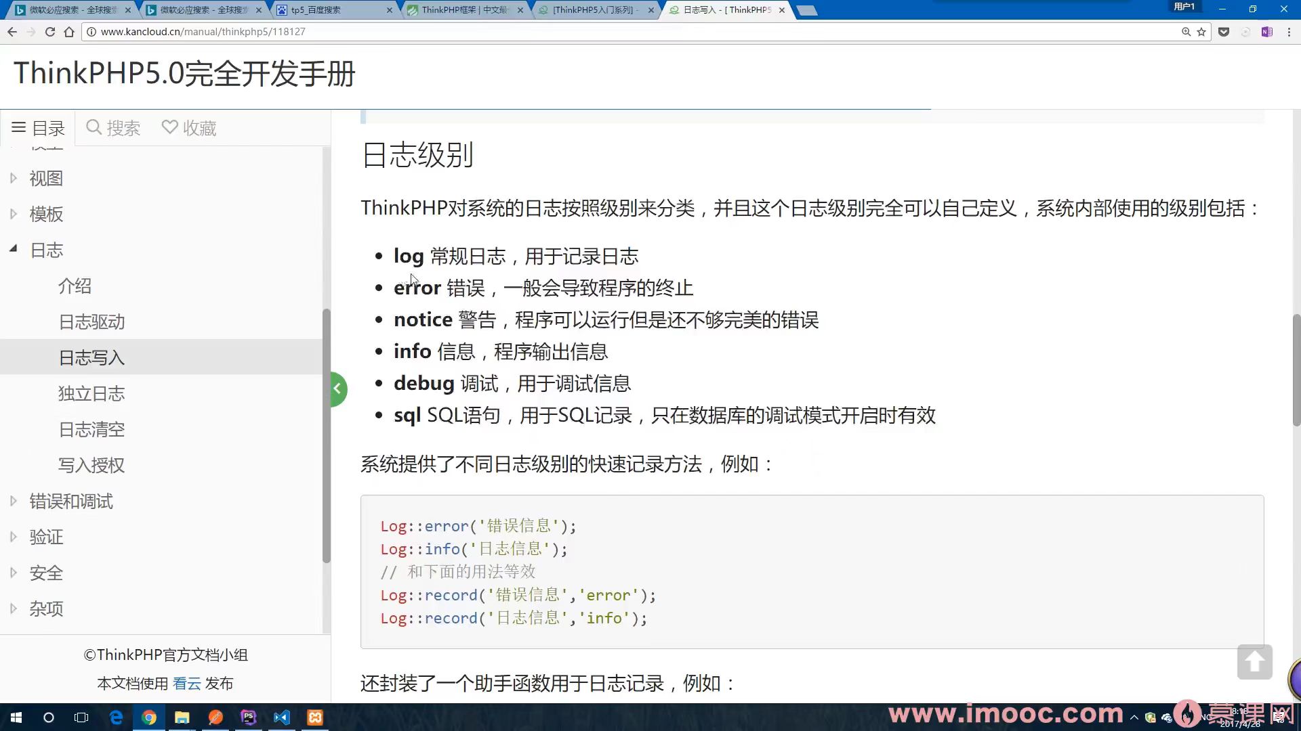Open Photoshop from the taskbar

pos(248,717)
